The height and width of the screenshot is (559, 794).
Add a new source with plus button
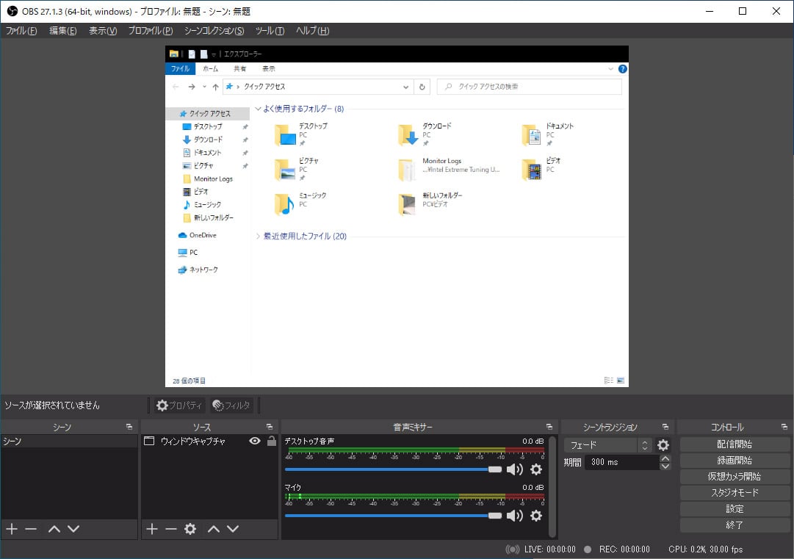pos(152,529)
